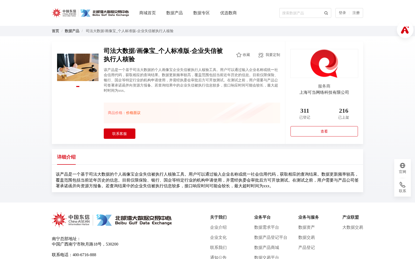
Task: Click the star favorite icon beside 收藏
Action: 239,55
